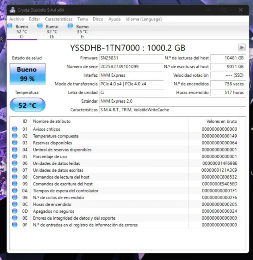Click the Nombre de atributo column header
253x260 pixels.
coord(110,121)
